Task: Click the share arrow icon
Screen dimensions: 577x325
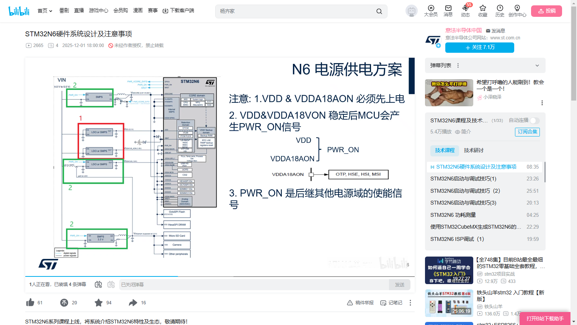Action: click(133, 303)
